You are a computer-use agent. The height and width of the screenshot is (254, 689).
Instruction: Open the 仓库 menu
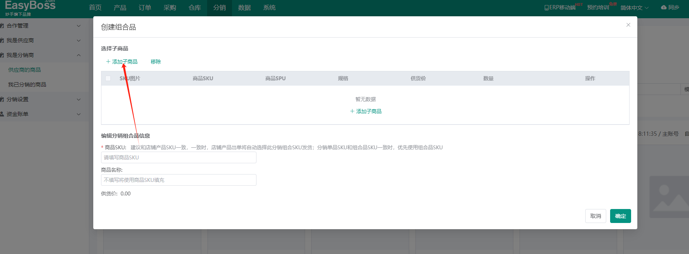pyautogui.click(x=195, y=8)
